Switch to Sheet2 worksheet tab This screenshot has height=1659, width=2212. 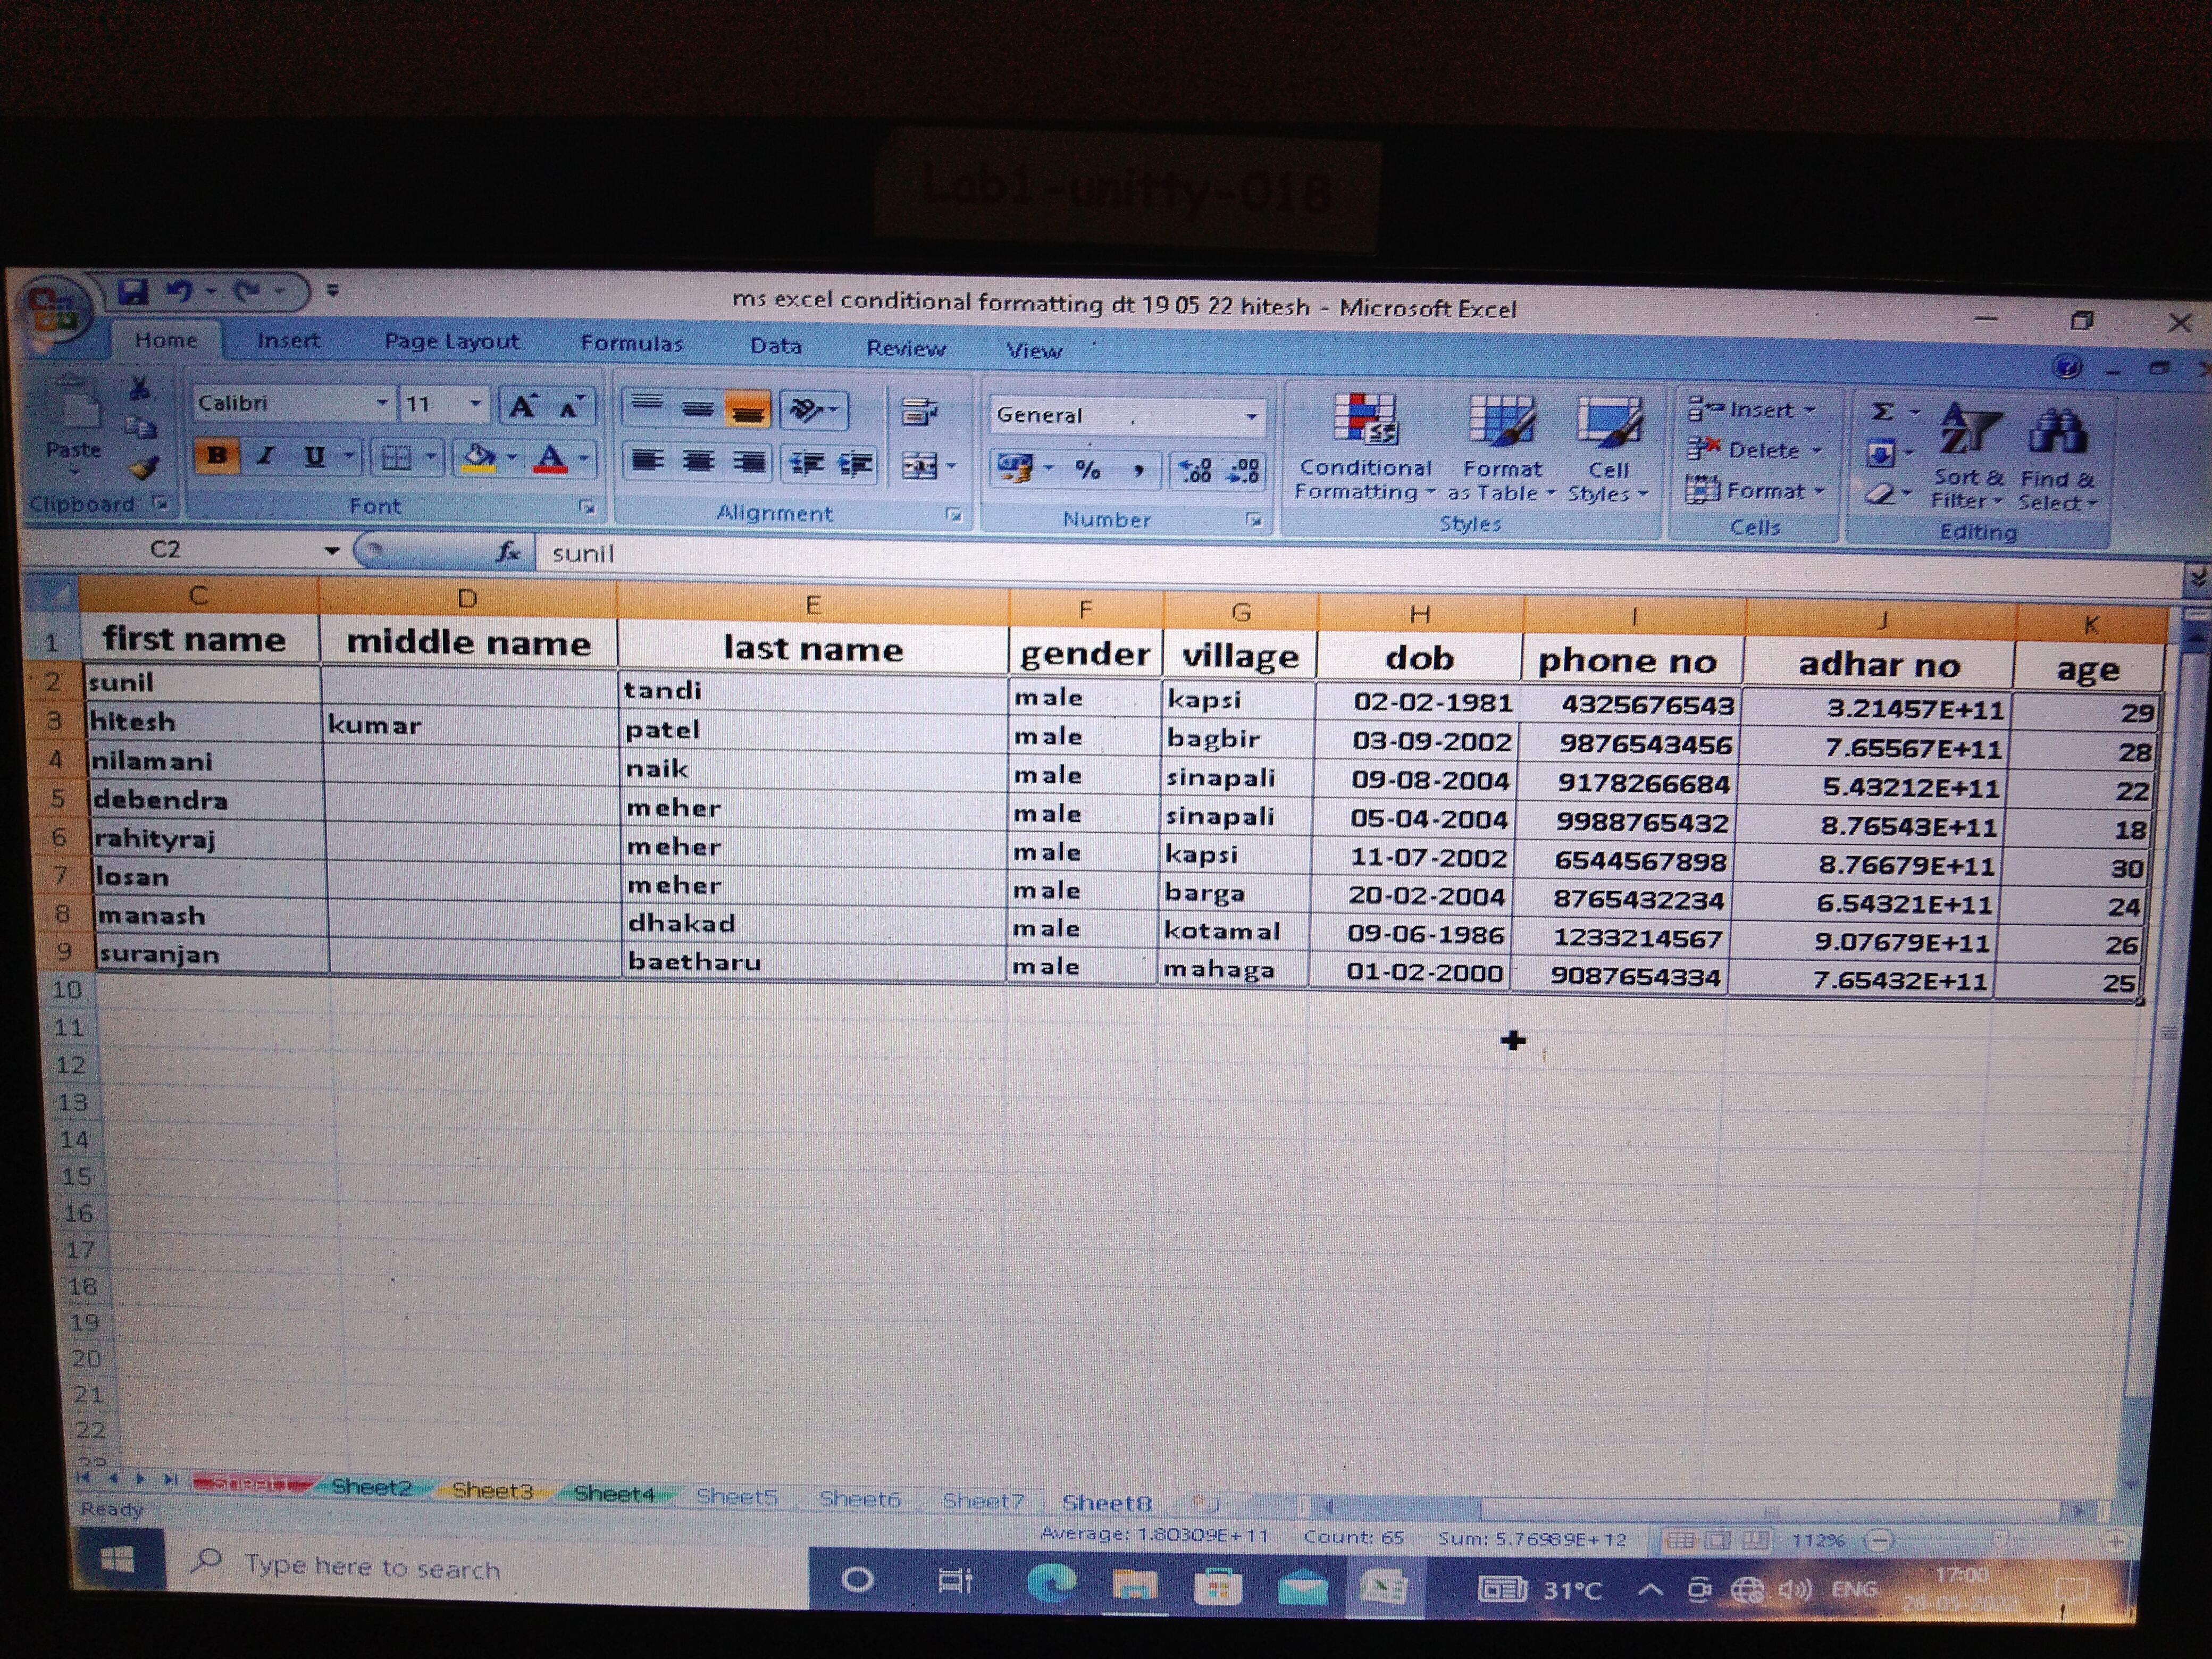point(371,1487)
